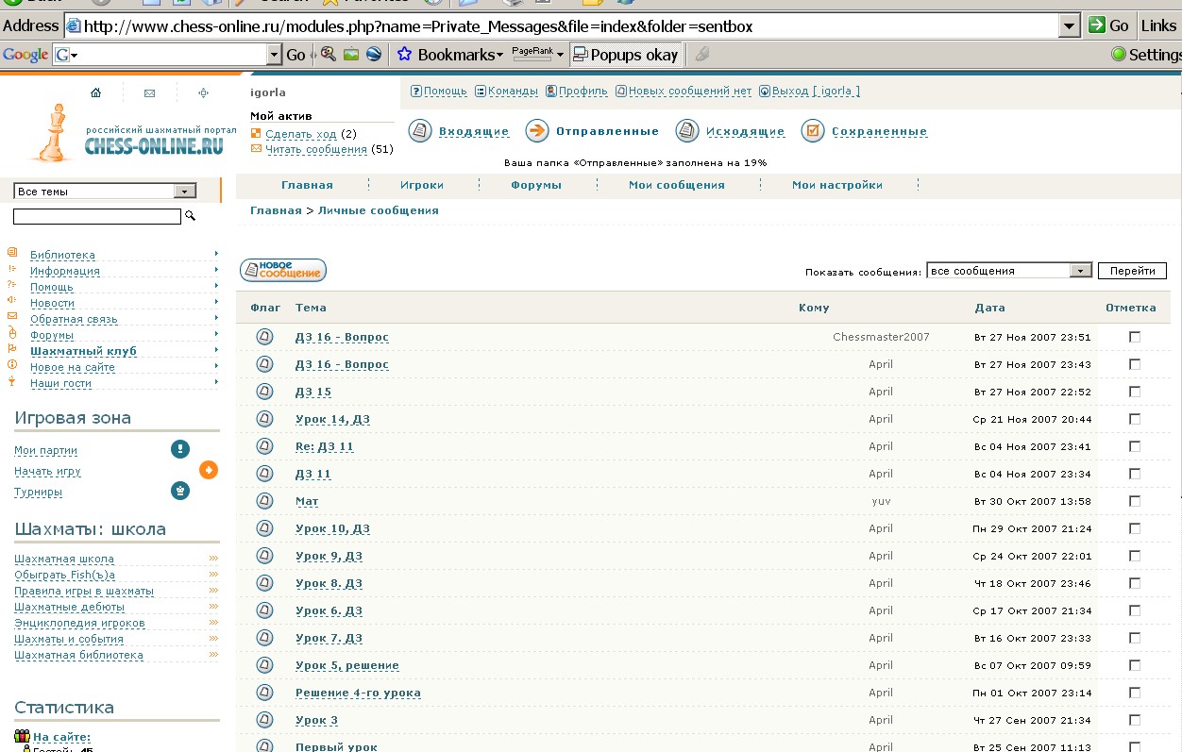
Task: Check the box for Мат message to yuv
Action: pyautogui.click(x=1135, y=501)
